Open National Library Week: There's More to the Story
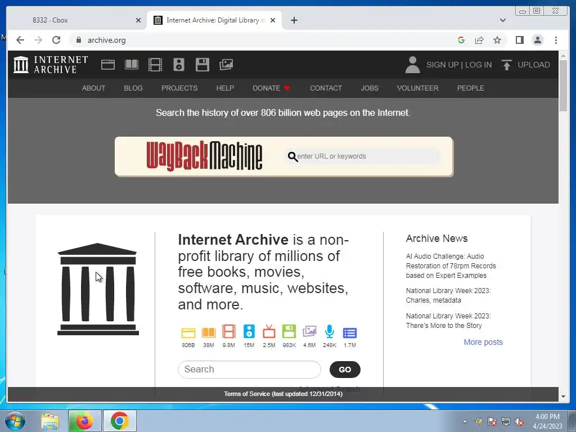Image resolution: width=576 pixels, height=432 pixels. (448, 321)
